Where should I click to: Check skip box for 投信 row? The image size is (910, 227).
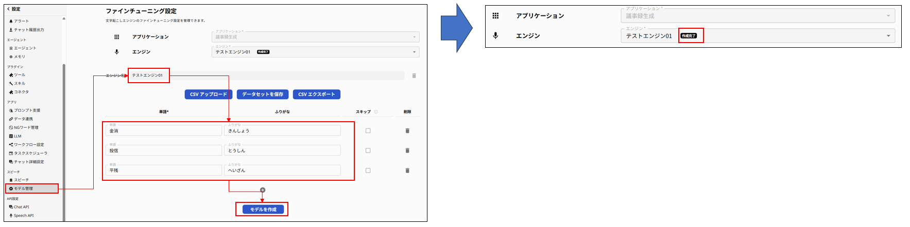tap(368, 150)
